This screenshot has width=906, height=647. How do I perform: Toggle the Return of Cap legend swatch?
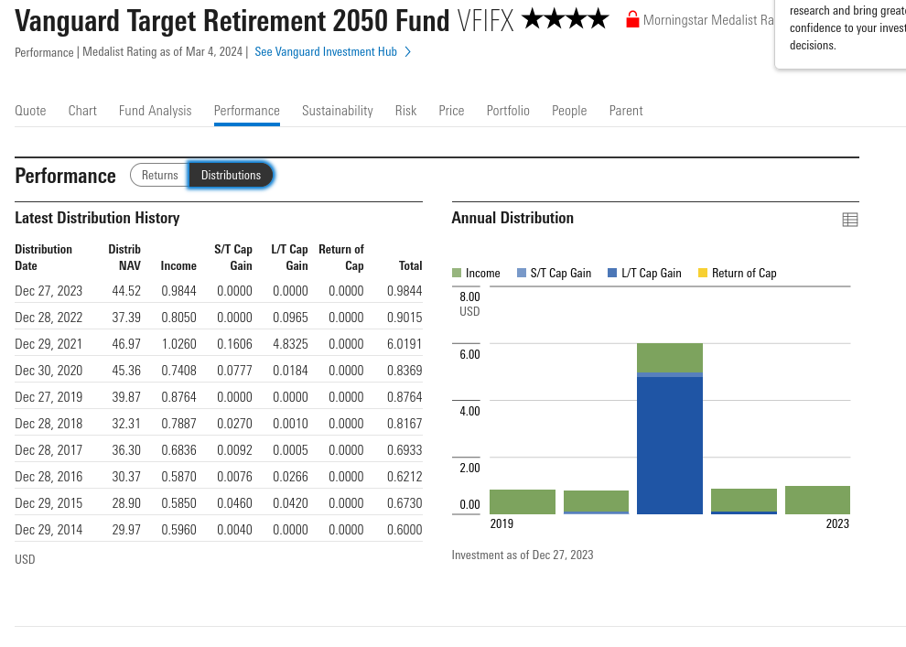point(703,273)
